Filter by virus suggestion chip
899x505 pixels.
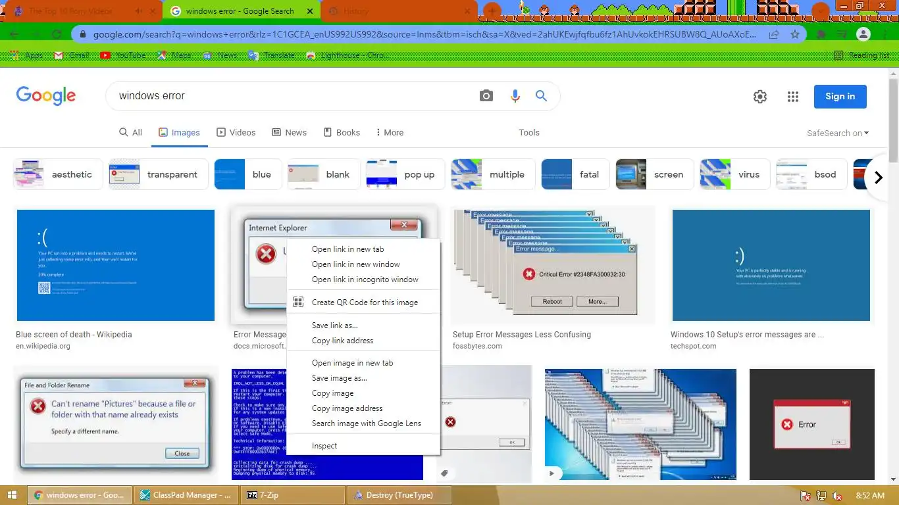coord(734,174)
